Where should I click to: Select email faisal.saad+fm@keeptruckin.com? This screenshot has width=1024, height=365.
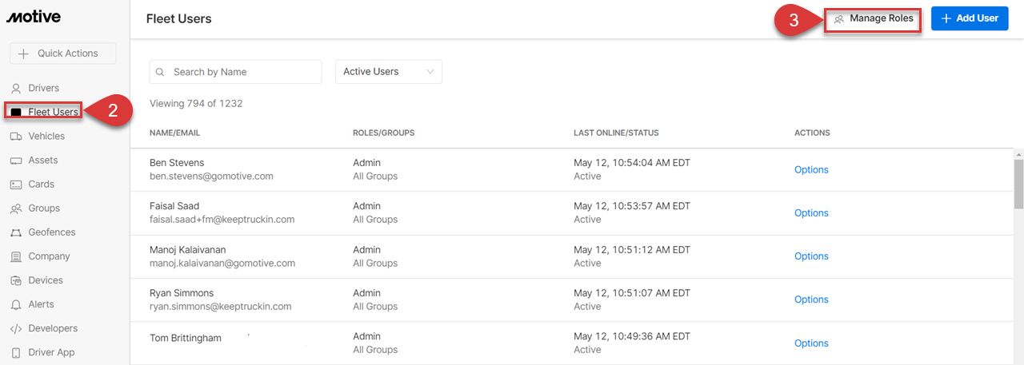pos(222,219)
